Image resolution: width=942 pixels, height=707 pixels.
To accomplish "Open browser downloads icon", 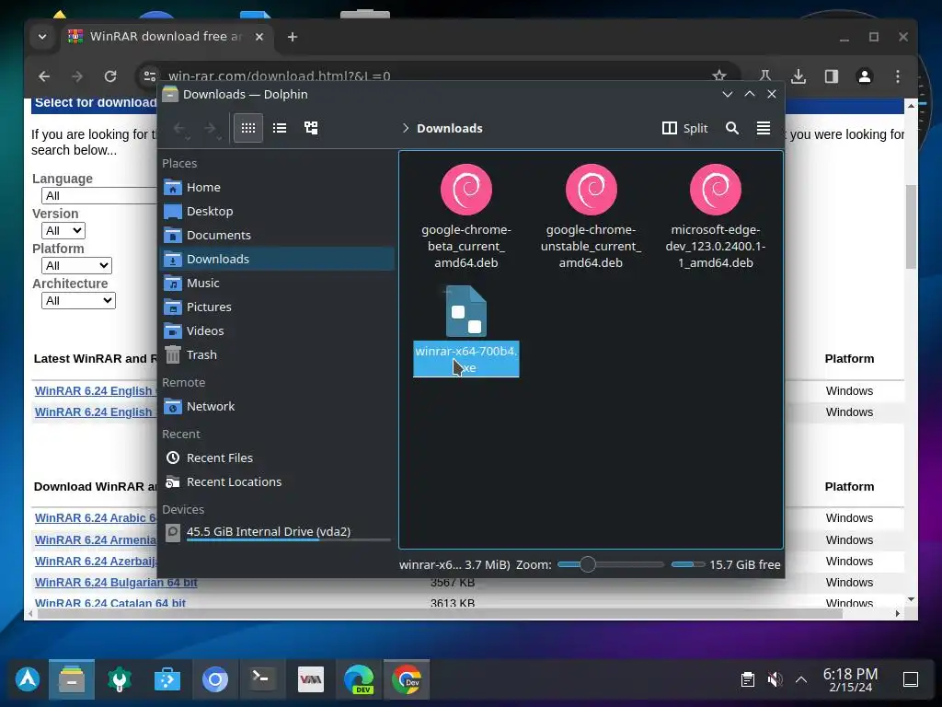I will pos(798,76).
